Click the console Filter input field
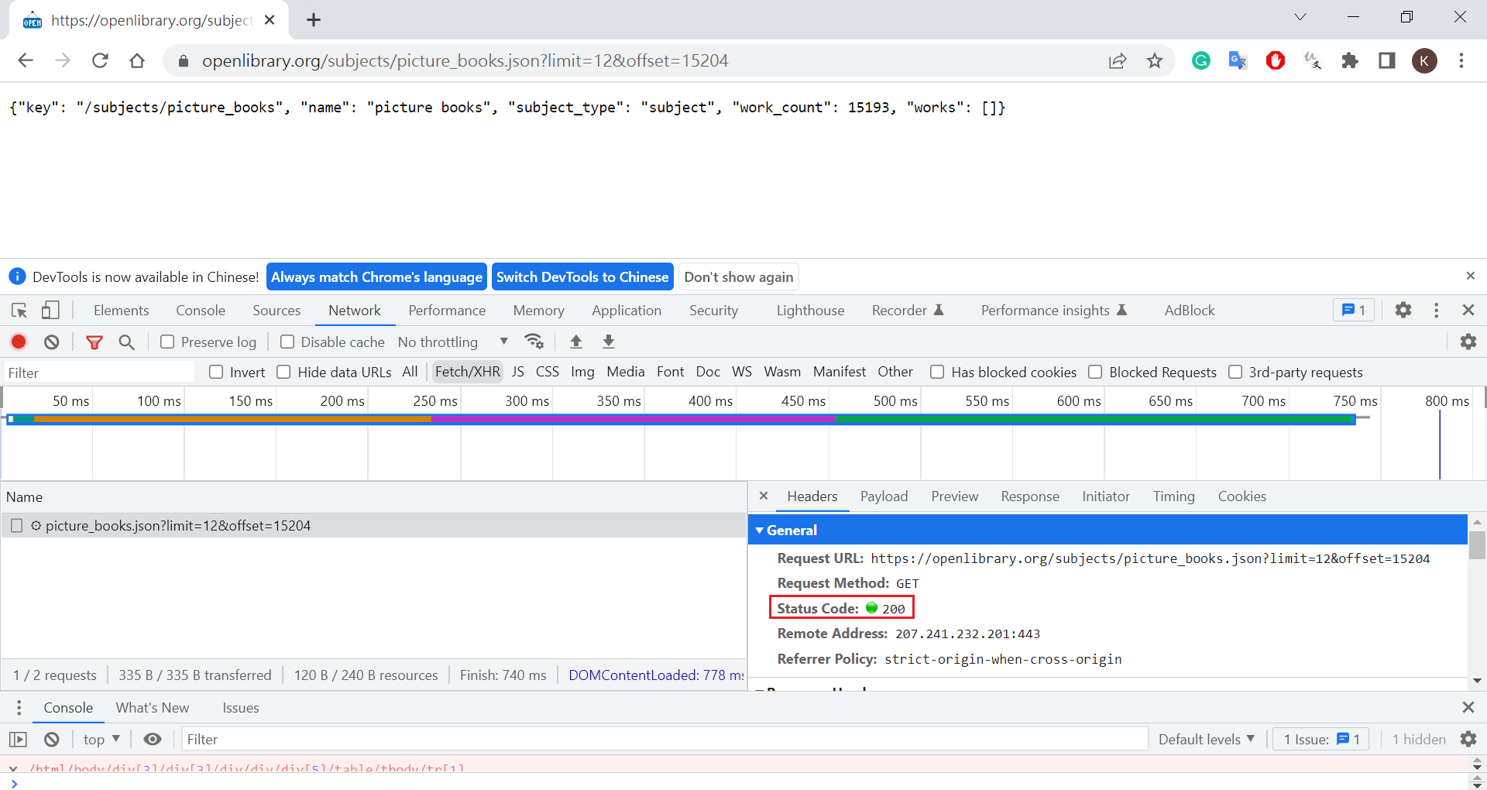Image resolution: width=1487 pixels, height=790 pixels. tap(664, 740)
